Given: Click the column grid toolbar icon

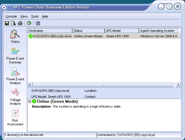Looking at the screenshot, I should pos(38,23).
